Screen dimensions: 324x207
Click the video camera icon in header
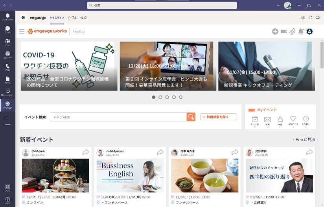284,31
